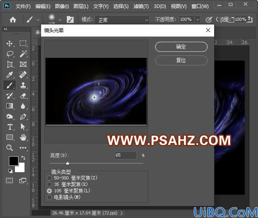This screenshot has height=218, width=258.
Task: Select the Eyedropper tool
Action: [10, 75]
